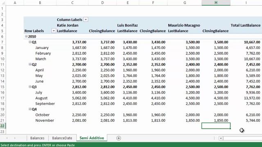Open the Row Labels filter dropdown
The image size is (262, 147).
[54, 31]
